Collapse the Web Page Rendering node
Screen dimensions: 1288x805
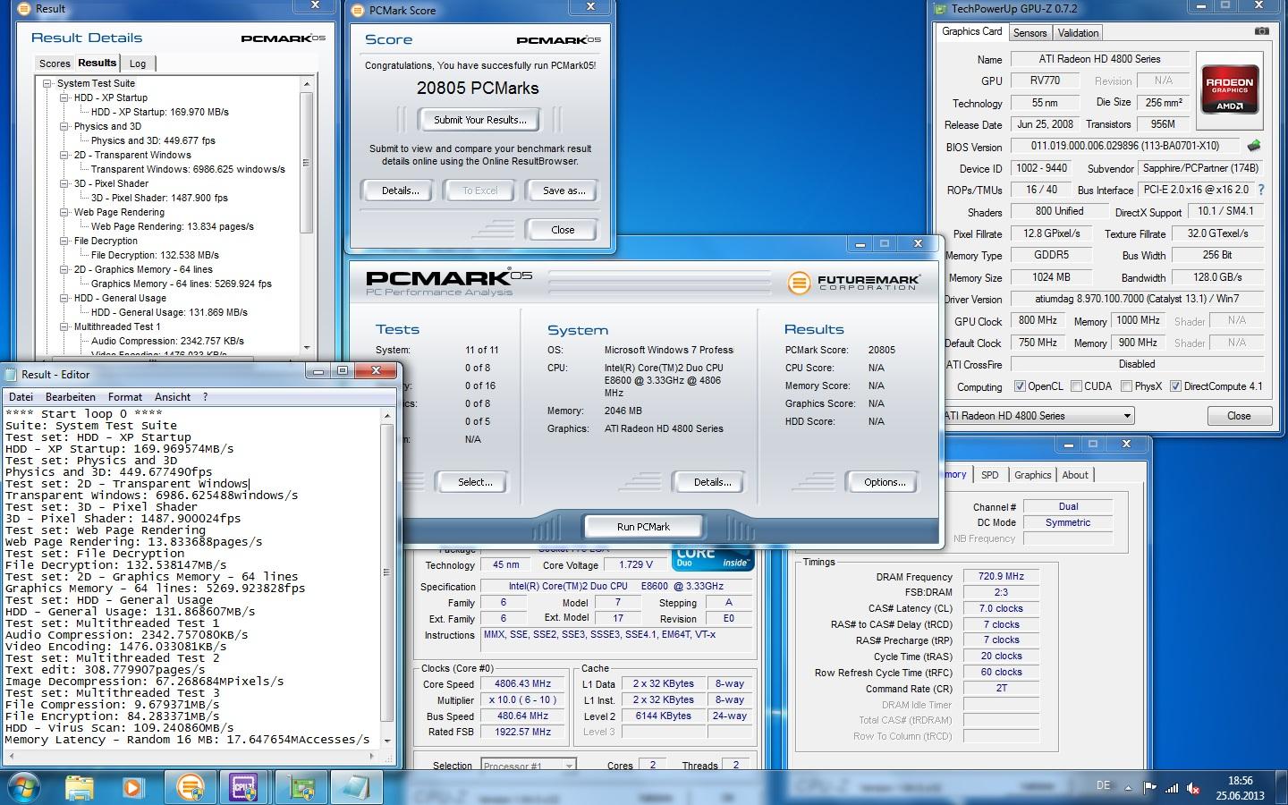[x=64, y=212]
